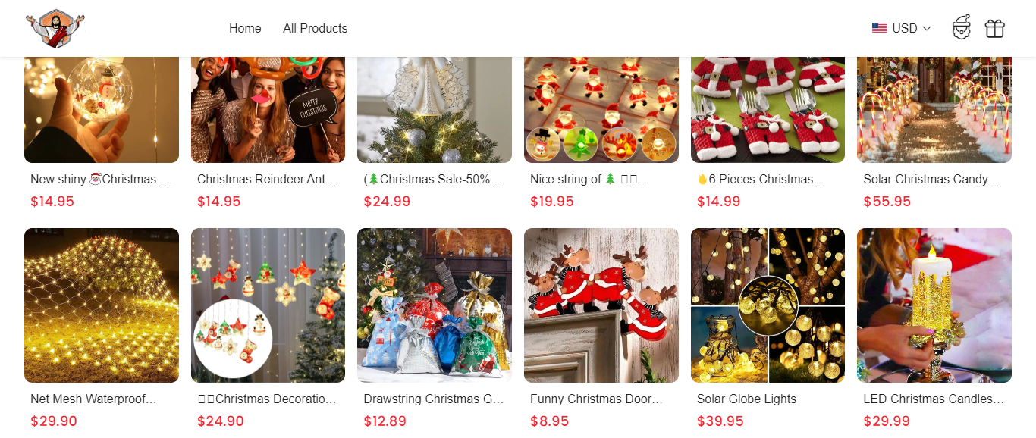
Task: Select the LED Christmas Candles thumbnail
Action: click(x=934, y=305)
